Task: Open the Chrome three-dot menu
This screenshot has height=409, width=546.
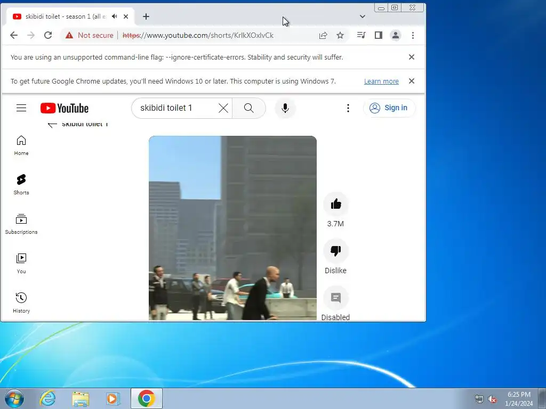Action: [x=413, y=35]
